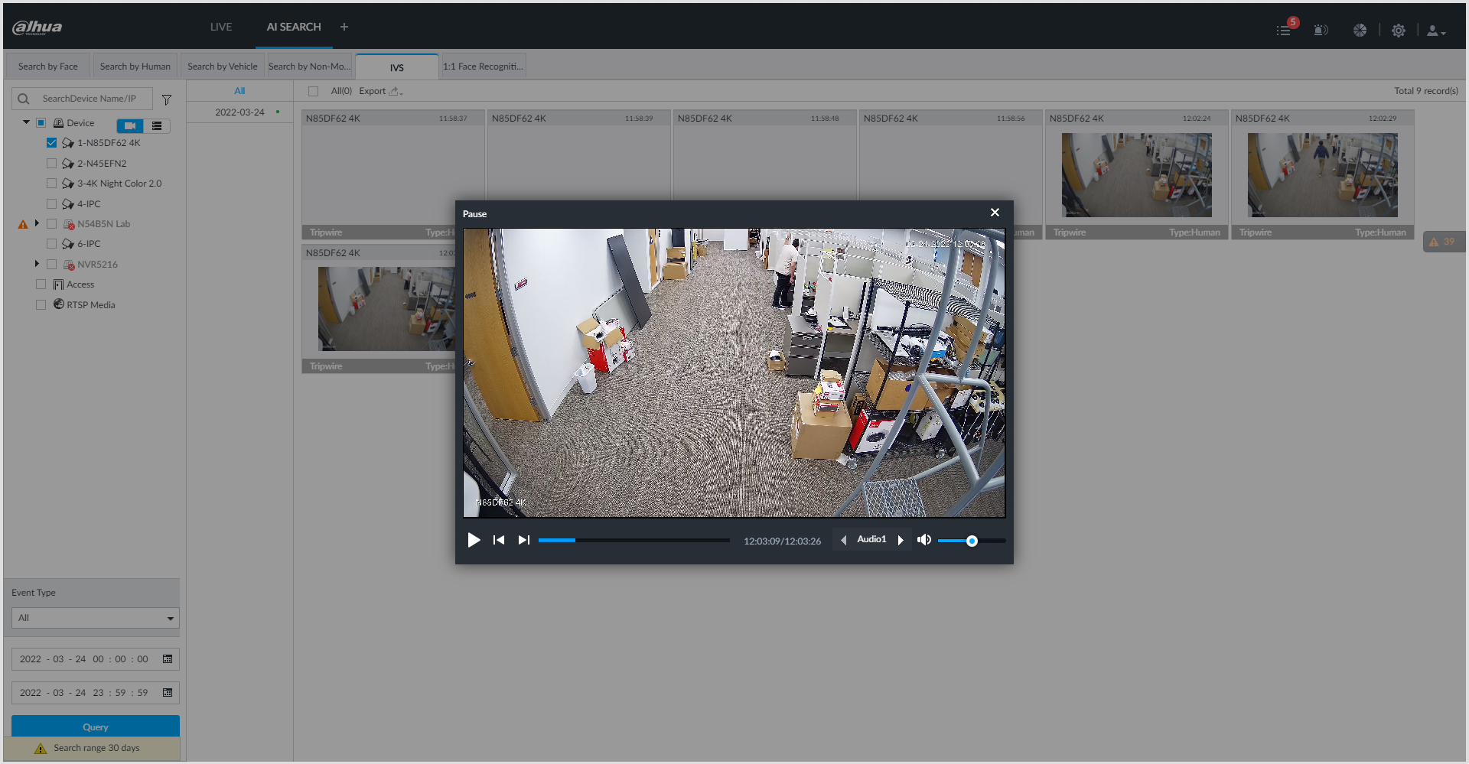Click the start date-time field

[96, 659]
